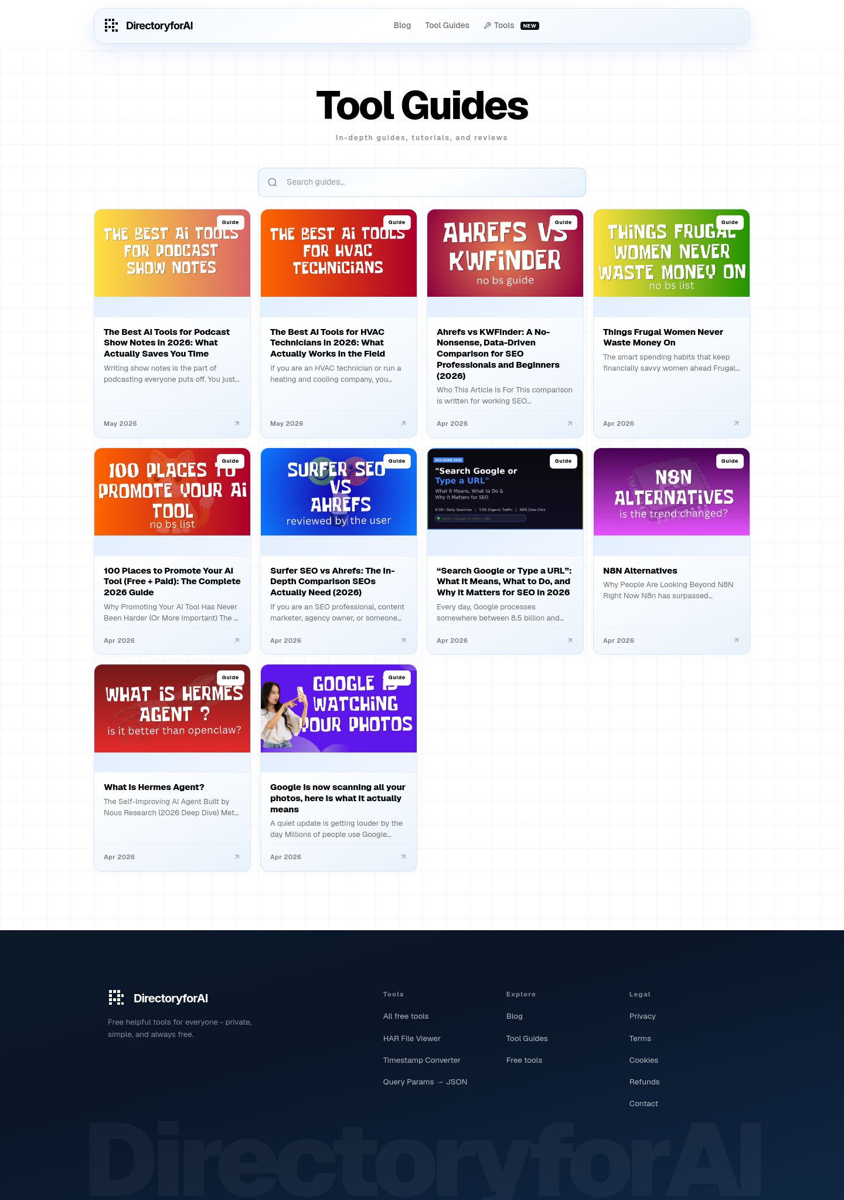The width and height of the screenshot is (844, 1200).
Task: Click the magnifier icon in the search bar
Action: 273,182
